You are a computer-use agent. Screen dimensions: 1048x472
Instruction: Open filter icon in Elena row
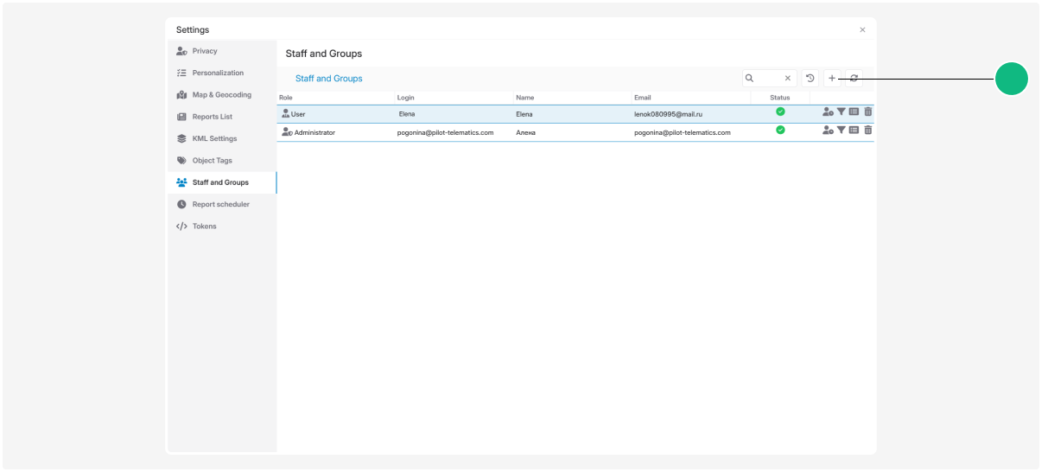pos(842,112)
